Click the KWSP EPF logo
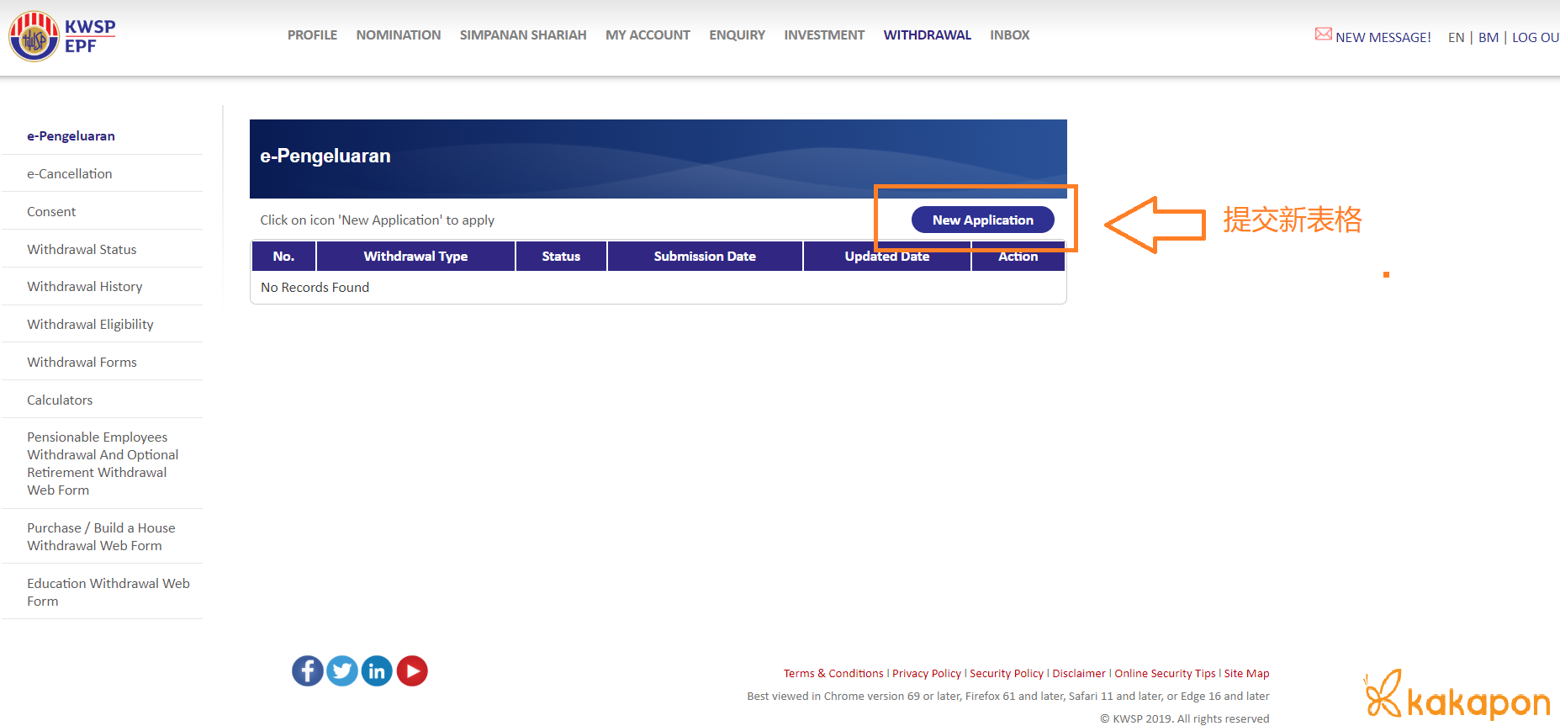Image resolution: width=1560 pixels, height=726 pixels. [62, 36]
